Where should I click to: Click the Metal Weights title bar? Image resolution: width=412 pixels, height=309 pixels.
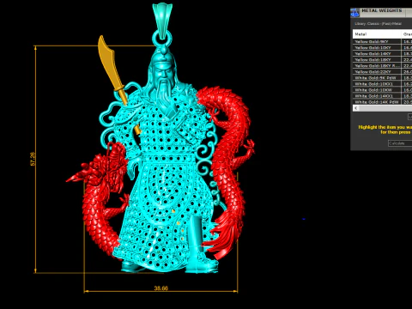[x=381, y=13]
